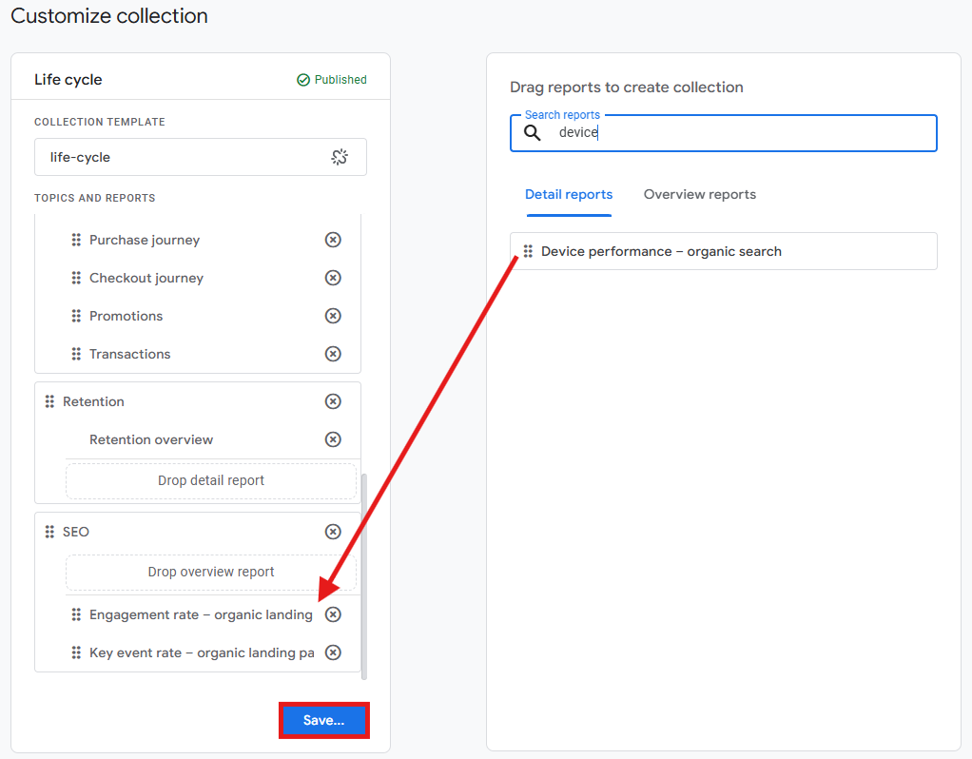The width and height of the screenshot is (972, 759).
Task: Click the topics list vertical scrollbar
Action: coord(364,576)
